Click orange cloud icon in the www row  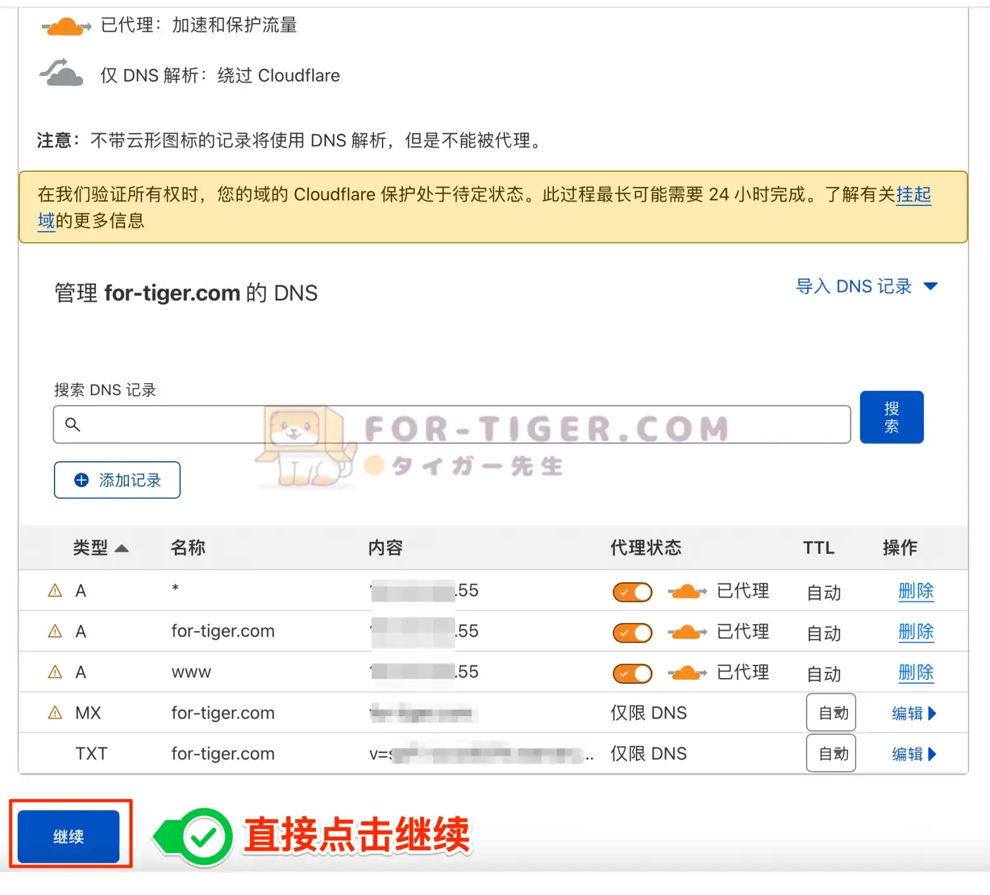coord(687,673)
